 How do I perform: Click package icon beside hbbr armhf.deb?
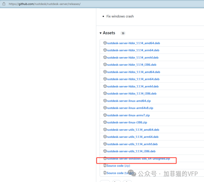105,58
